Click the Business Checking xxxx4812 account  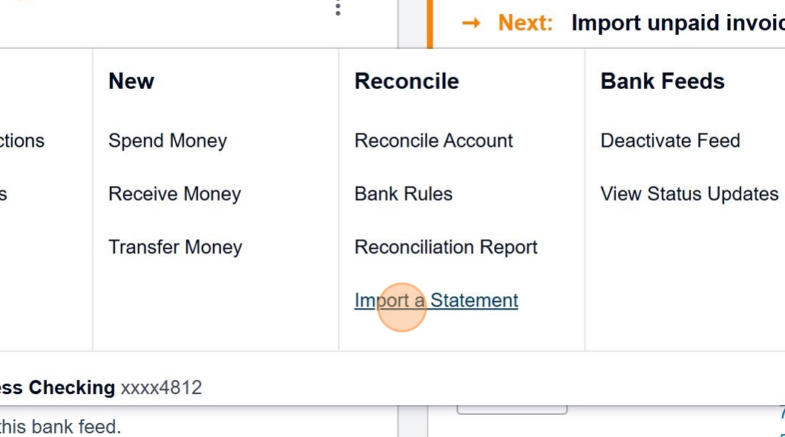click(99, 387)
